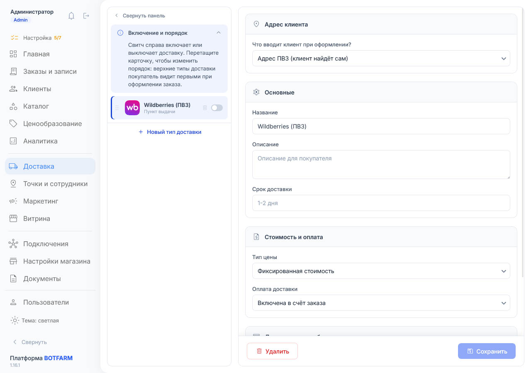Open the Оплата доставки dropdown
The width and height of the screenshot is (531, 373).
(x=381, y=303)
